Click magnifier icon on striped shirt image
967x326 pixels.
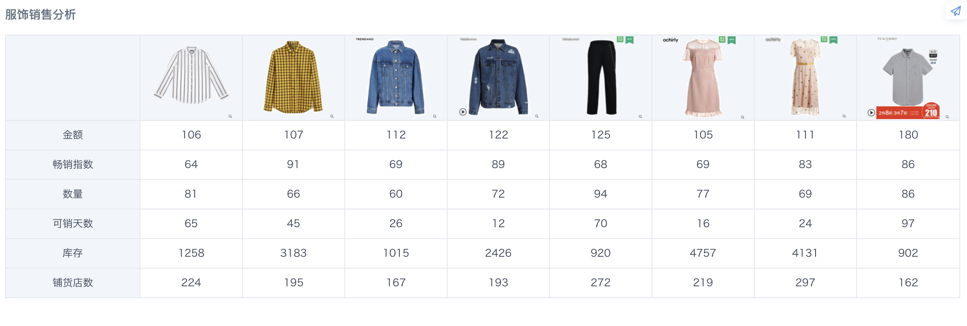click(230, 116)
